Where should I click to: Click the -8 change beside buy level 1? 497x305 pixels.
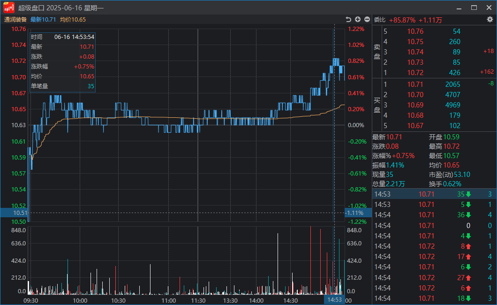point(491,84)
